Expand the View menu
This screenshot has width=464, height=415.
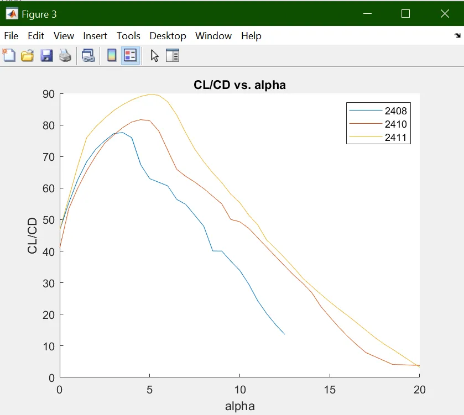[64, 36]
